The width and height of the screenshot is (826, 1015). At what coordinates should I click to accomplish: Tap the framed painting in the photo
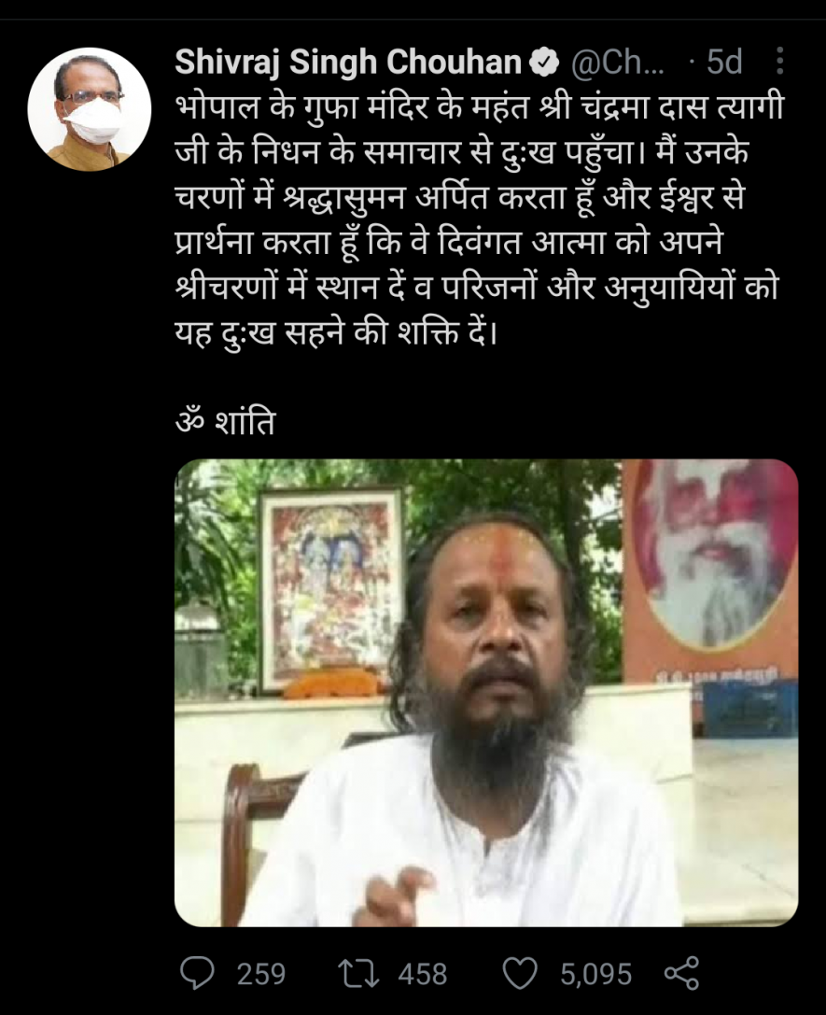331,589
